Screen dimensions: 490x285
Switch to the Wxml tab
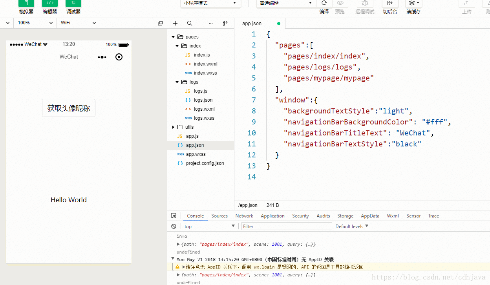pyautogui.click(x=393, y=216)
